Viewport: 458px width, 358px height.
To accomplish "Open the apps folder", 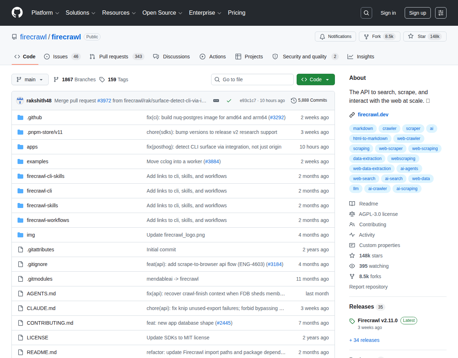I will pos(32,147).
